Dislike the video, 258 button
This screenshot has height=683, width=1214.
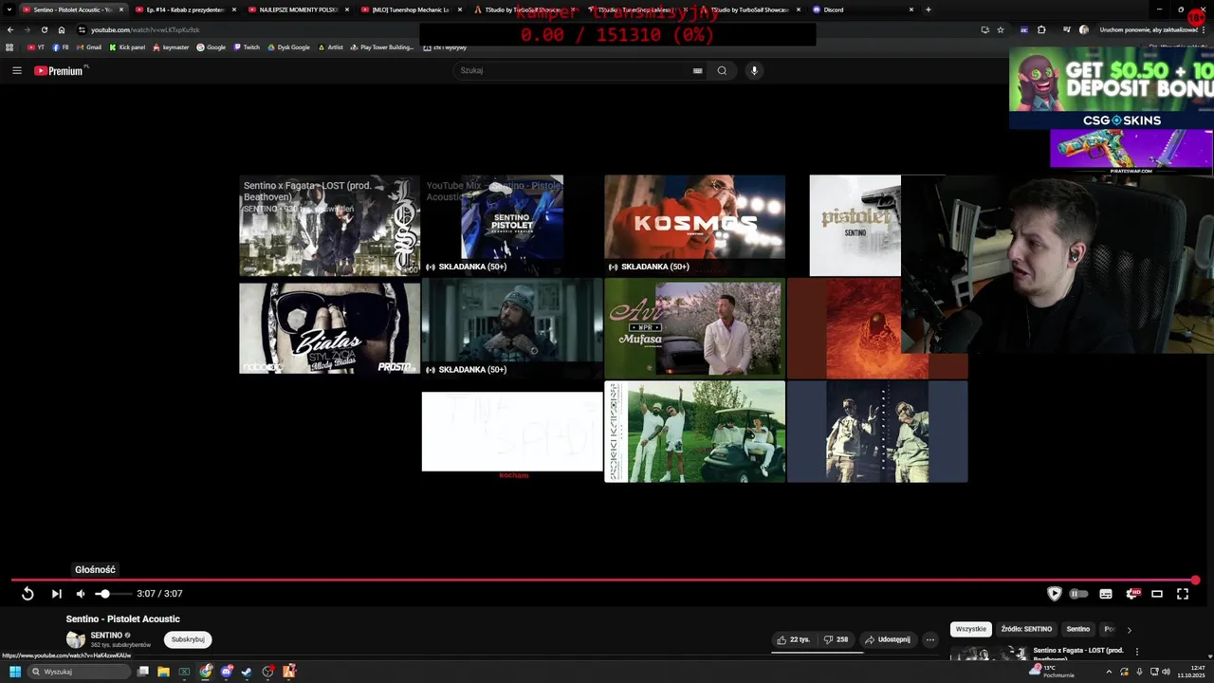click(836, 639)
